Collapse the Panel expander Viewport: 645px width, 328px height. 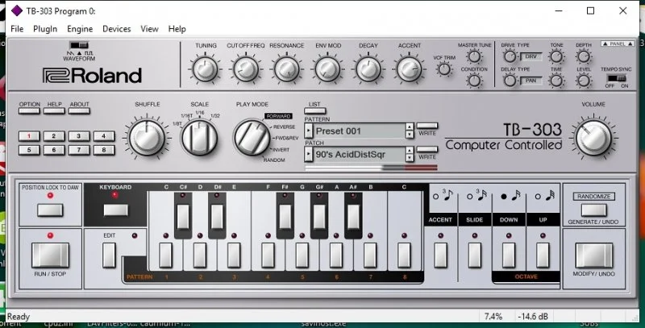coord(618,44)
